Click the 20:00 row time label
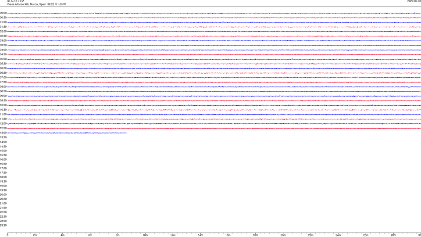The image size is (421, 237). click(3, 194)
